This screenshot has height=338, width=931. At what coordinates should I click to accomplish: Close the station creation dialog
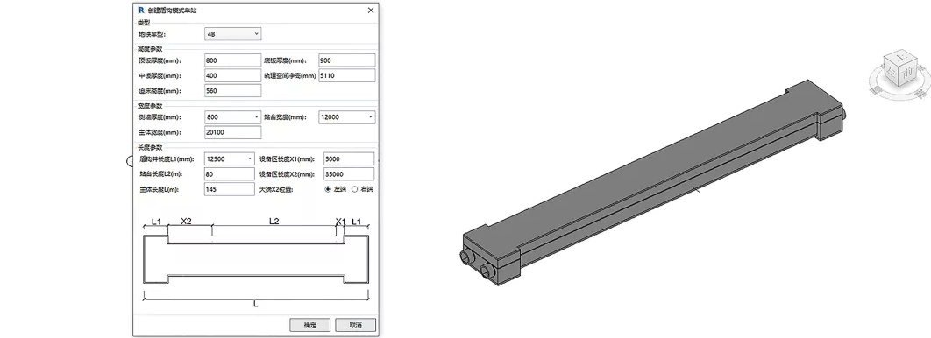[371, 11]
